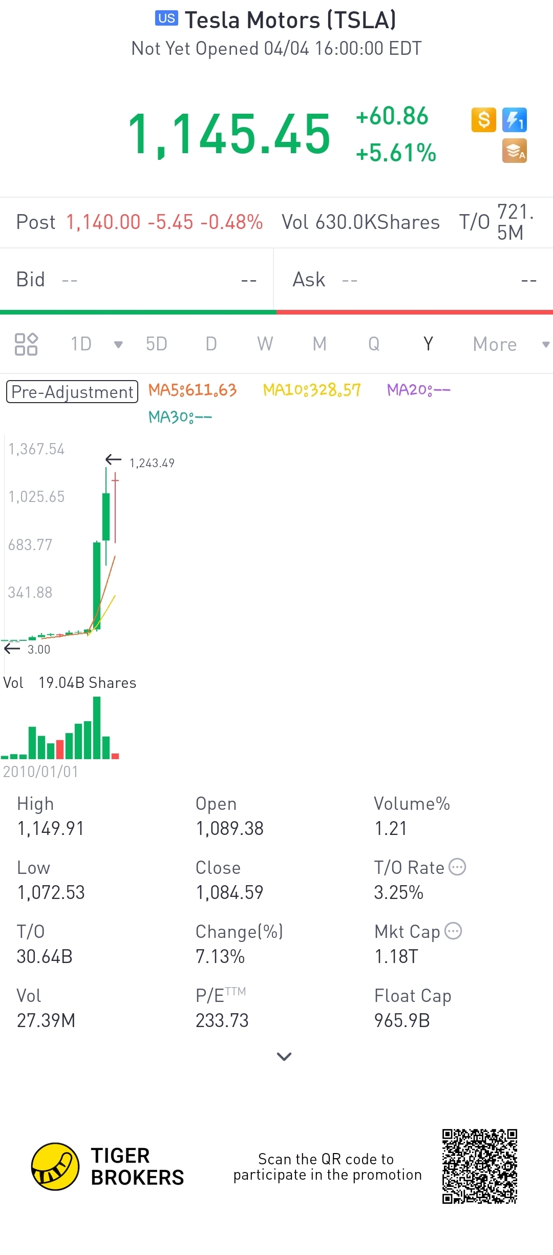Image resolution: width=553 pixels, height=1255 pixels.
Task: Open the More chart periods tab
Action: coord(495,344)
